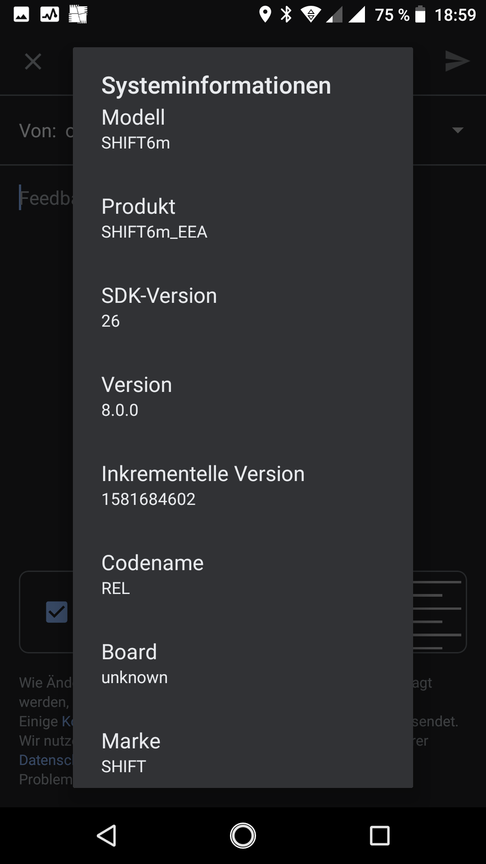Screen dimensions: 486x864
Task: Tap the Produkt label
Action: point(138,207)
